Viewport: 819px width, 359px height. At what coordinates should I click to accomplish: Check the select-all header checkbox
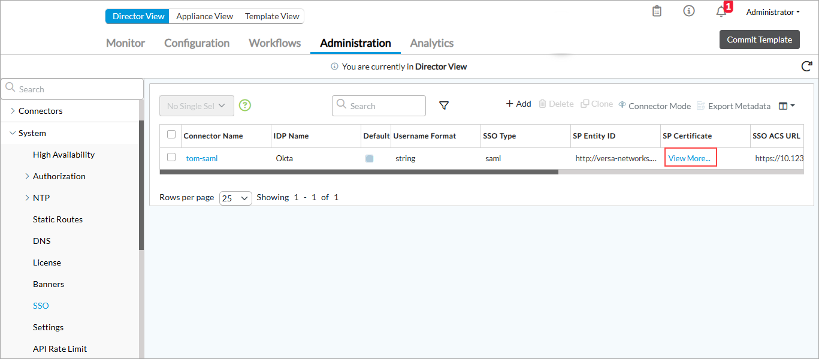click(171, 135)
